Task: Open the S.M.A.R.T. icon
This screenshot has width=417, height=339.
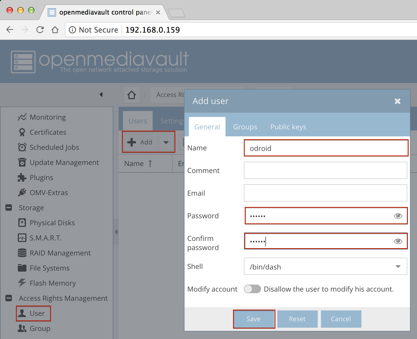Action: click(22, 238)
